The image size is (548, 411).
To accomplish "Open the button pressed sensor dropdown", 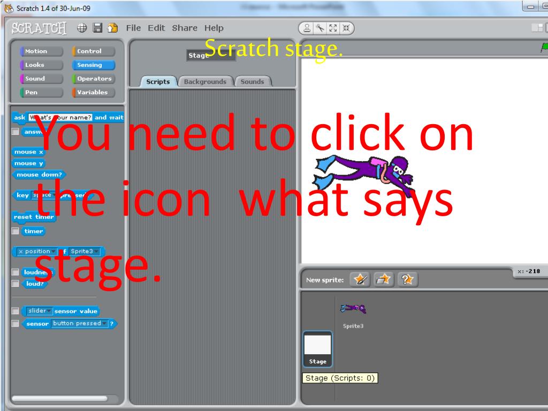I will pyautogui.click(x=79, y=323).
